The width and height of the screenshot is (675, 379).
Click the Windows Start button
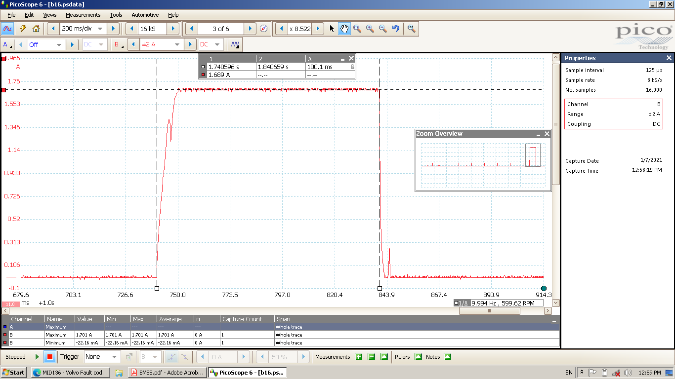click(14, 373)
